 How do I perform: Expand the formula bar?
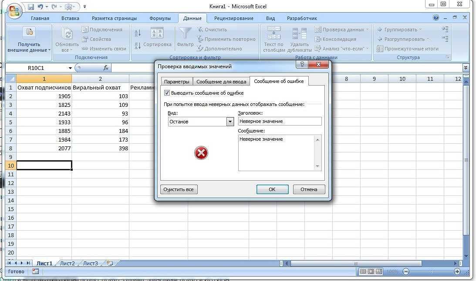[466, 68]
